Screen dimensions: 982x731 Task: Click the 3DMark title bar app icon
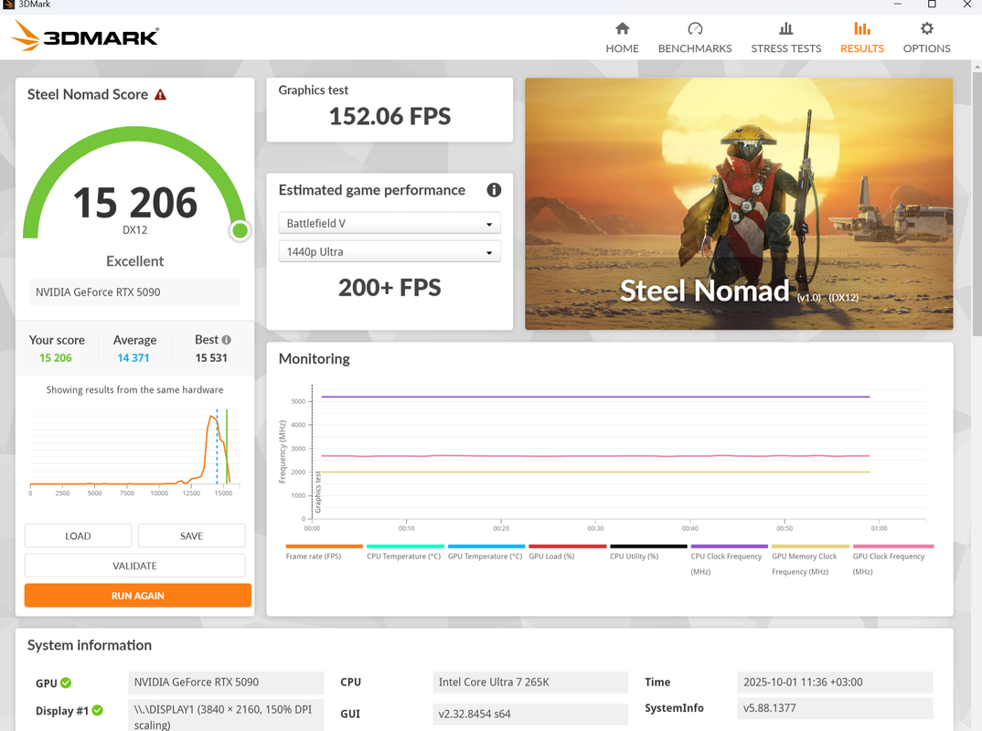click(x=8, y=5)
